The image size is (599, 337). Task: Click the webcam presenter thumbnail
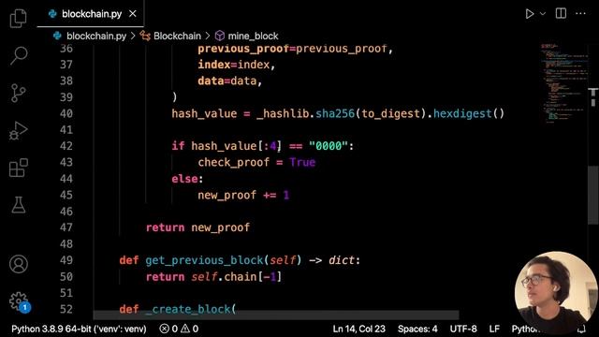[x=556, y=293]
